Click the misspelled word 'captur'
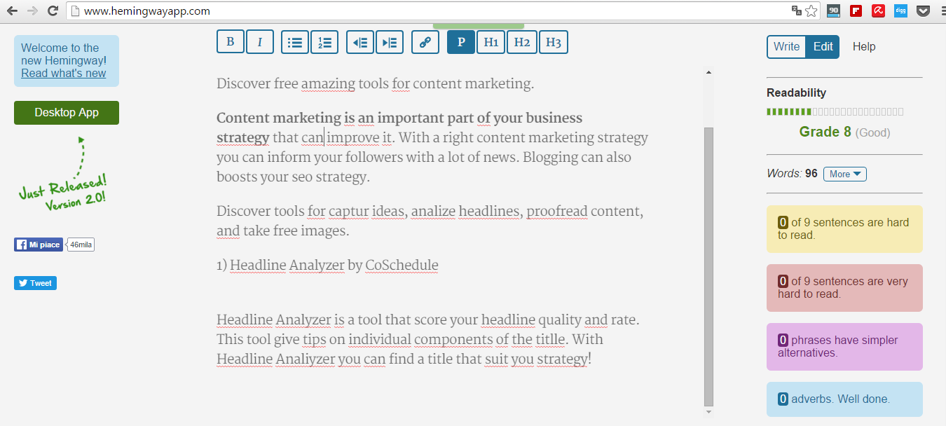Screen dimensions: 946x426 coord(348,211)
